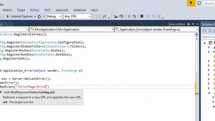Open the TOOLS menu
215x121 pixels.
click(34, 10)
